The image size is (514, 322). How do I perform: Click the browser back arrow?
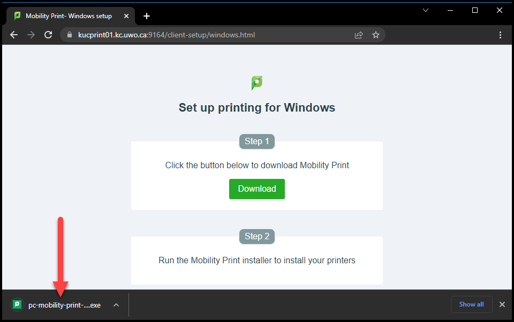tap(14, 35)
